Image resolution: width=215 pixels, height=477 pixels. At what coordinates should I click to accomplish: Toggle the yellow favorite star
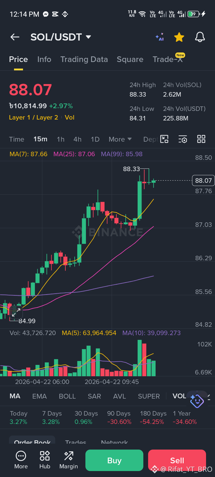[x=179, y=37]
